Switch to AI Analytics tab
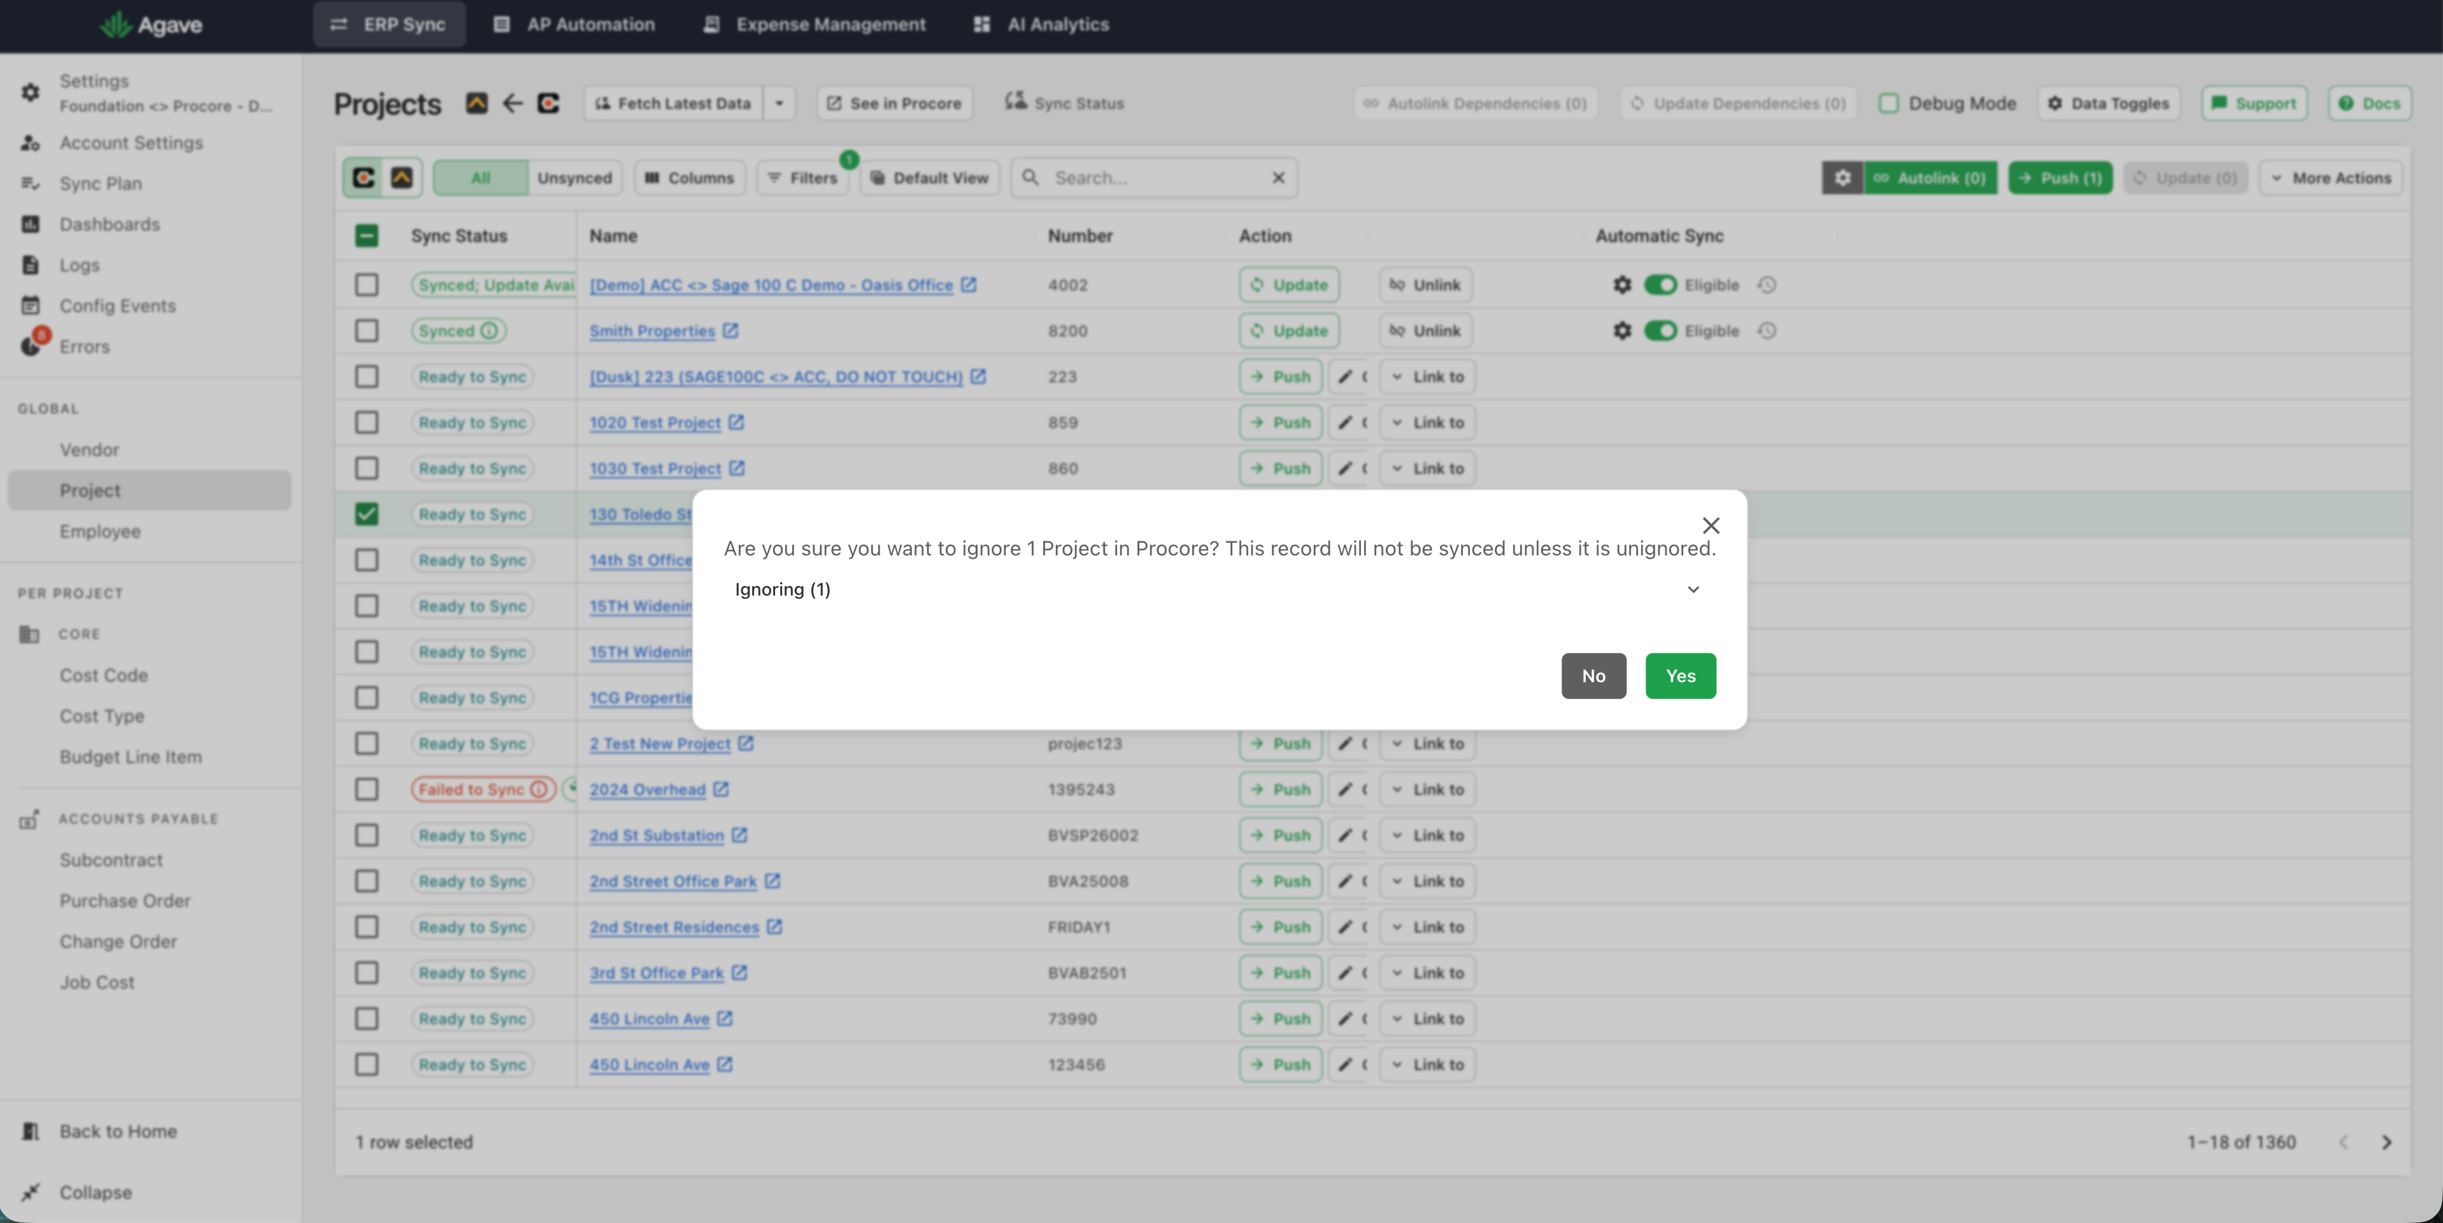 click(1041, 25)
